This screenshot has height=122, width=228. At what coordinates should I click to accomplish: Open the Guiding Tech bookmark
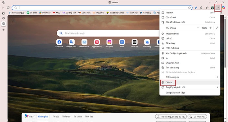coord(69,13)
